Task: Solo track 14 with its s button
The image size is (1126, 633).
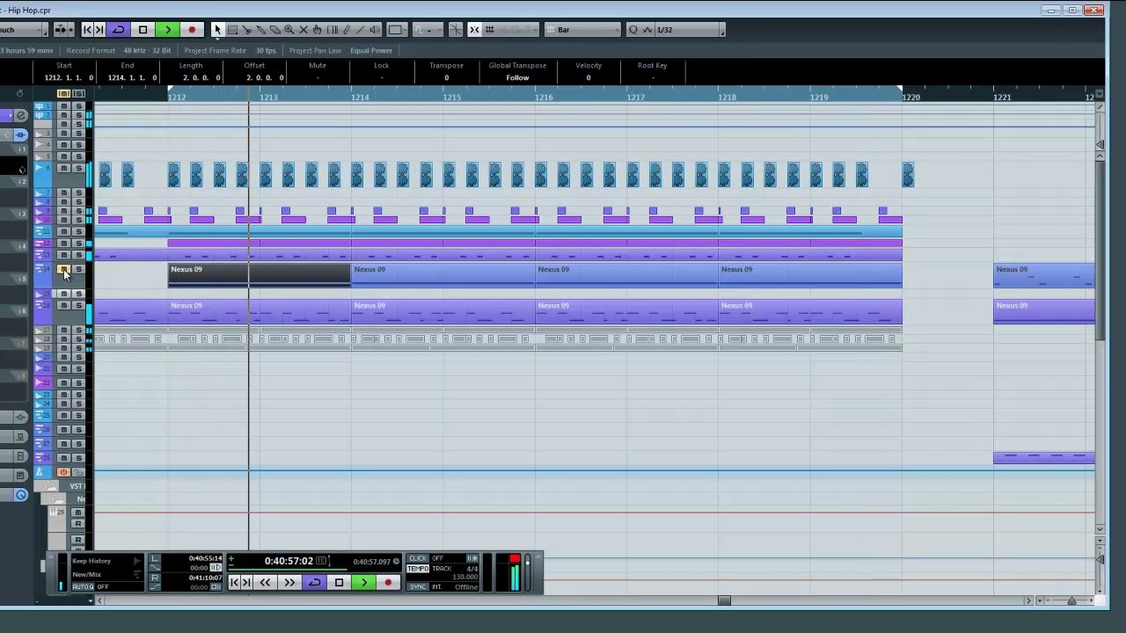Action: (78, 269)
